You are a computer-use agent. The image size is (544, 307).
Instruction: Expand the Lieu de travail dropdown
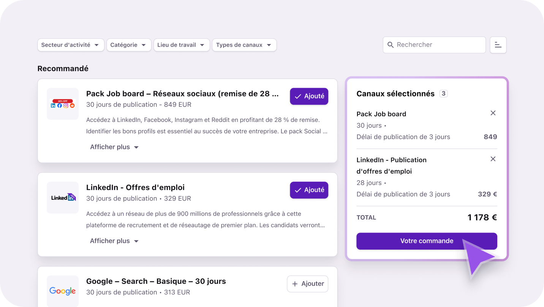click(181, 45)
